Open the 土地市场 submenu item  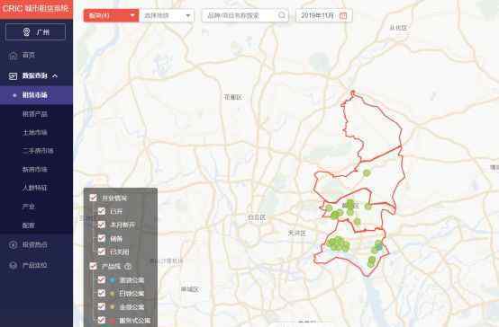click(35, 132)
